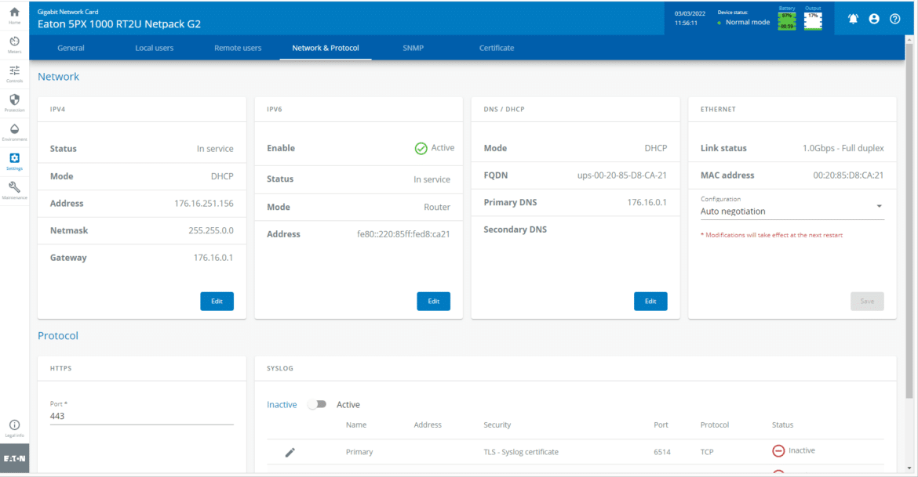Click the date 03/03/2022 in header
This screenshot has width=918, height=477.
690,13
